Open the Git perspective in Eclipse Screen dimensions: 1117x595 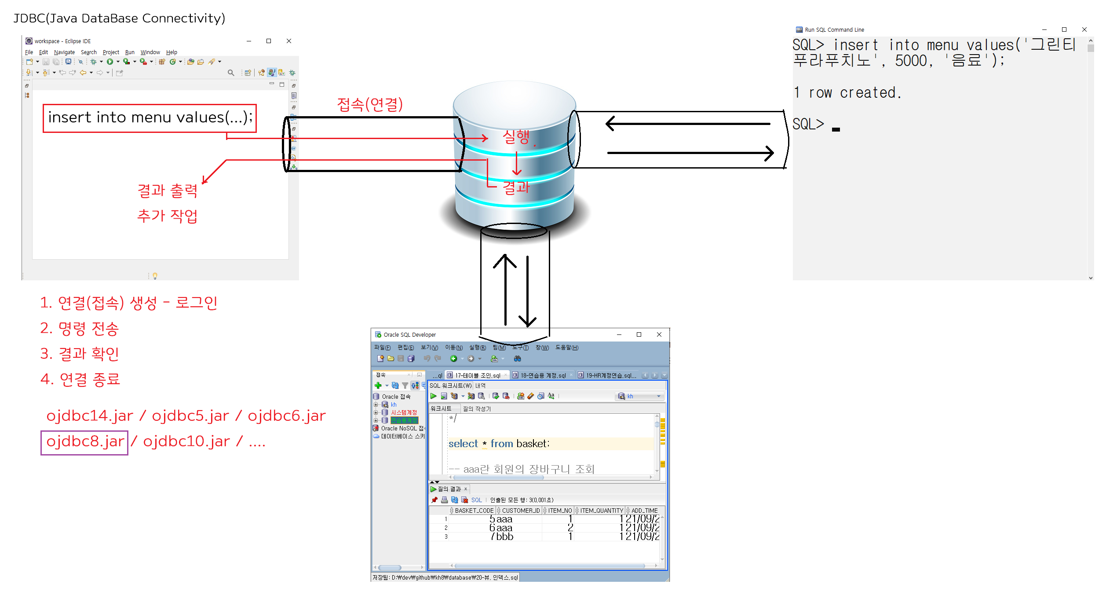coord(281,73)
